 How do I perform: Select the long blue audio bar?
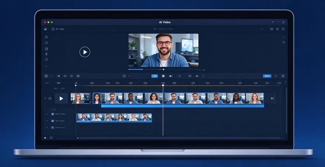click(182, 106)
